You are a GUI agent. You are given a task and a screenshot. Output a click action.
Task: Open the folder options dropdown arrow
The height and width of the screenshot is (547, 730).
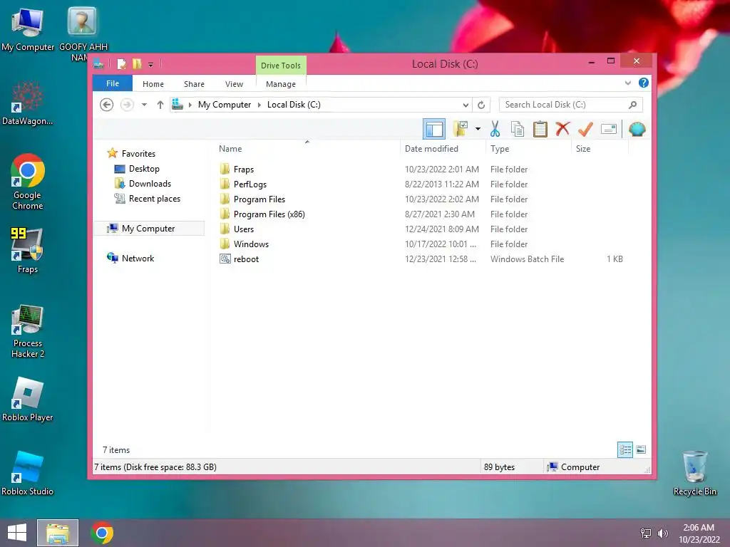478,129
